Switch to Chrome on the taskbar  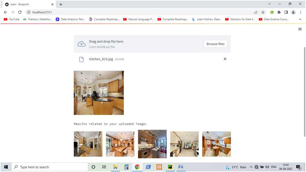click(x=137, y=167)
